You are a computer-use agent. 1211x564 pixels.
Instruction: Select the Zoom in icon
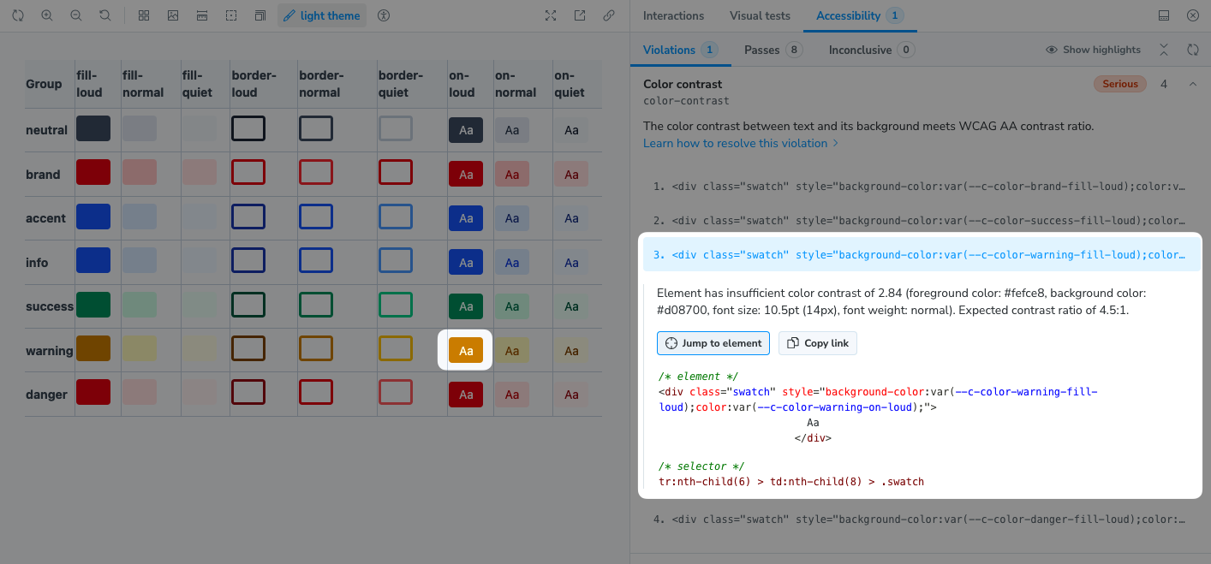(x=46, y=15)
